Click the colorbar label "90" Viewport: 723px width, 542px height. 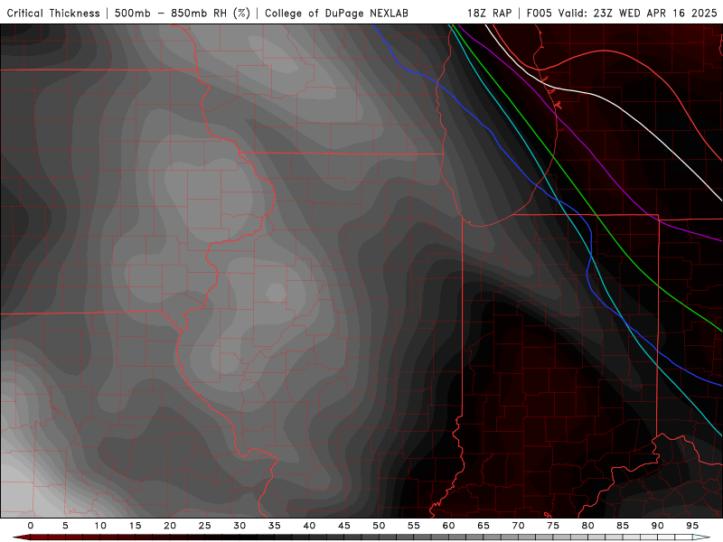tap(657, 526)
